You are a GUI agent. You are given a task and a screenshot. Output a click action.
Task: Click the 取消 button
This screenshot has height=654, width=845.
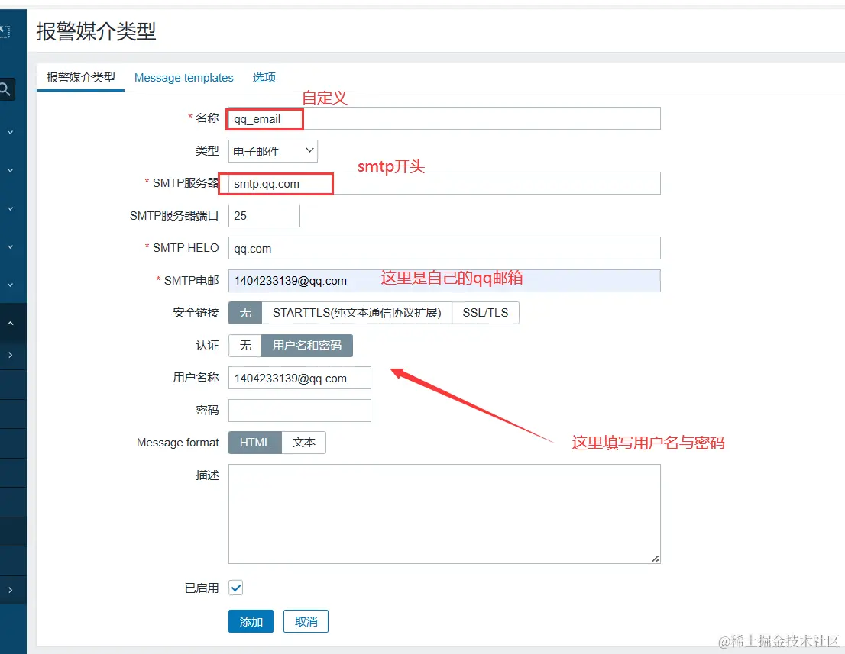click(x=306, y=621)
